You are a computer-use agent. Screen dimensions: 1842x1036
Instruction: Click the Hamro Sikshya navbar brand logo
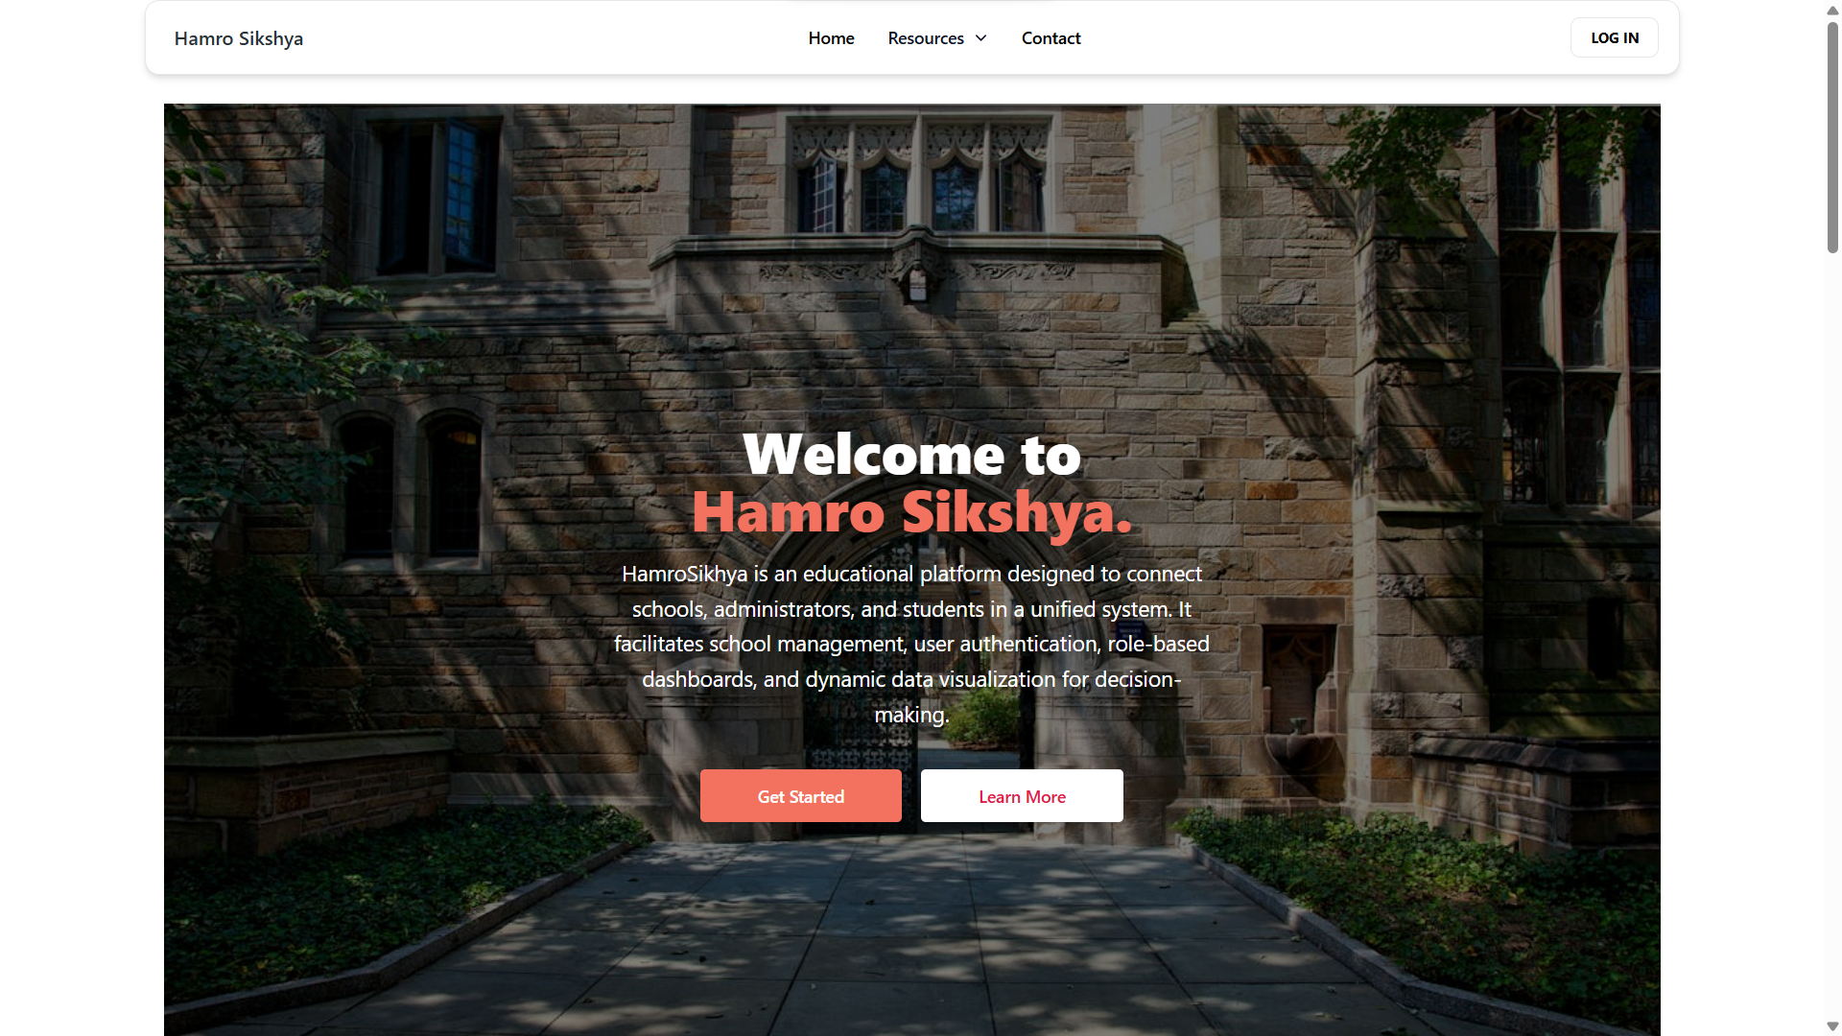[x=238, y=38]
